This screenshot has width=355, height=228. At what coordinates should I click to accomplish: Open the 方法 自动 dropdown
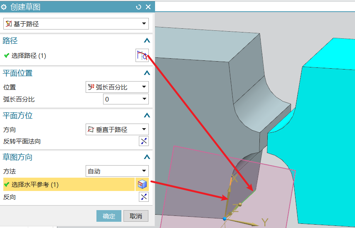click(x=117, y=171)
